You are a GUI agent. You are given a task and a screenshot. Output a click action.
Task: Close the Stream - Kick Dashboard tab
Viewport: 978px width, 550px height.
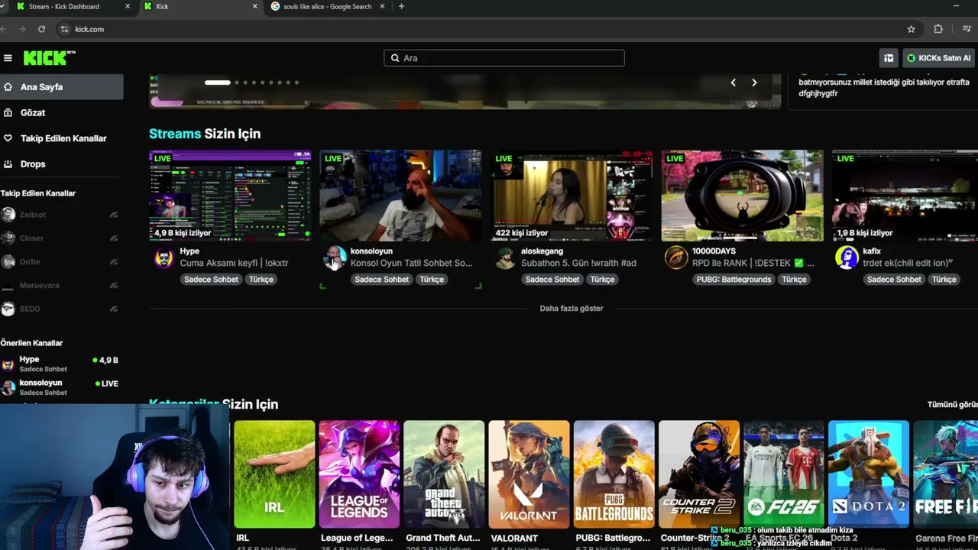click(128, 7)
